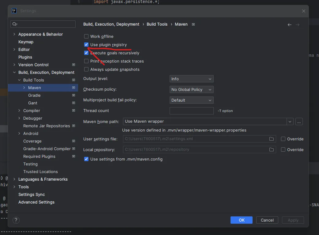
Task: Open the Maven home path dropdown arrow
Action: click(x=290, y=122)
